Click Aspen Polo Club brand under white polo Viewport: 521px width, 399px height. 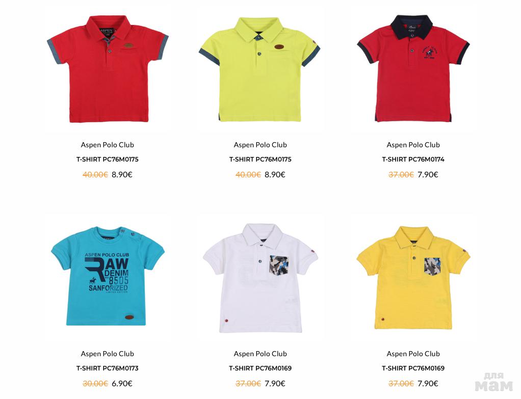click(260, 354)
